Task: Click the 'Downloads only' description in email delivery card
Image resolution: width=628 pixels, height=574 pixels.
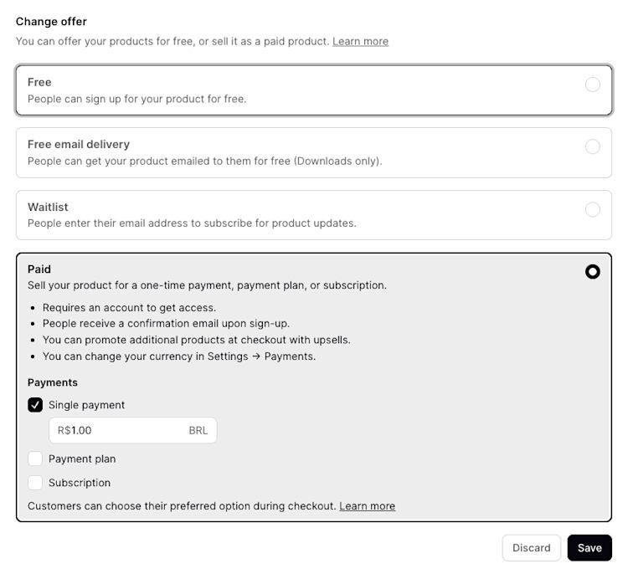Action: 204,161
